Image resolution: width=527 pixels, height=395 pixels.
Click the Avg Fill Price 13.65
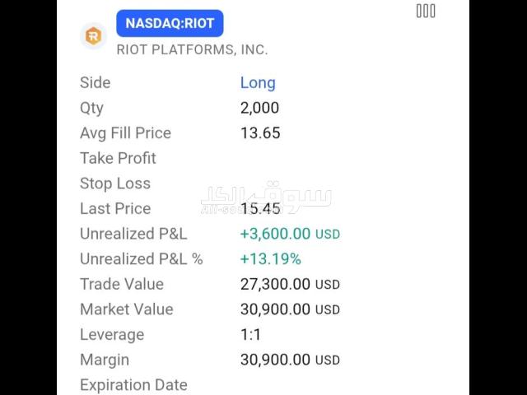[260, 133]
